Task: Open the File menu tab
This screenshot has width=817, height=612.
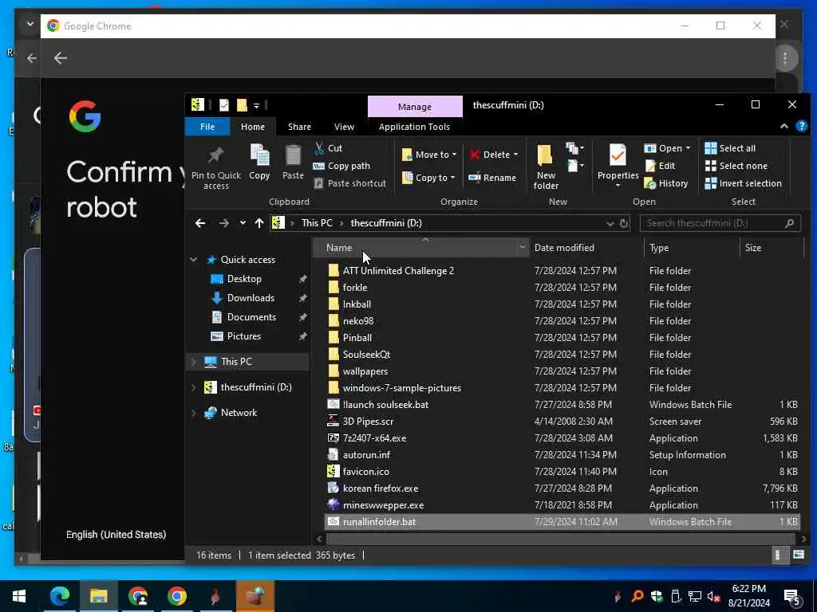Action: click(207, 127)
